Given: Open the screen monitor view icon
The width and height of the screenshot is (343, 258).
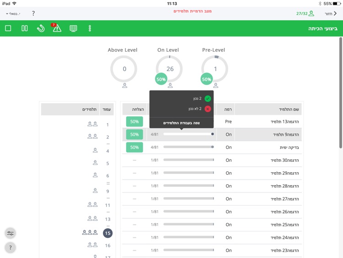Looking at the screenshot, I should coord(73,28).
